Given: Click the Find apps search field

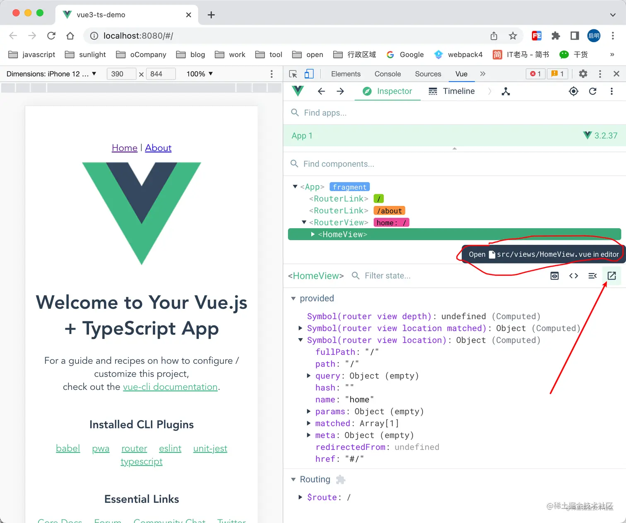Looking at the screenshot, I should [x=455, y=113].
